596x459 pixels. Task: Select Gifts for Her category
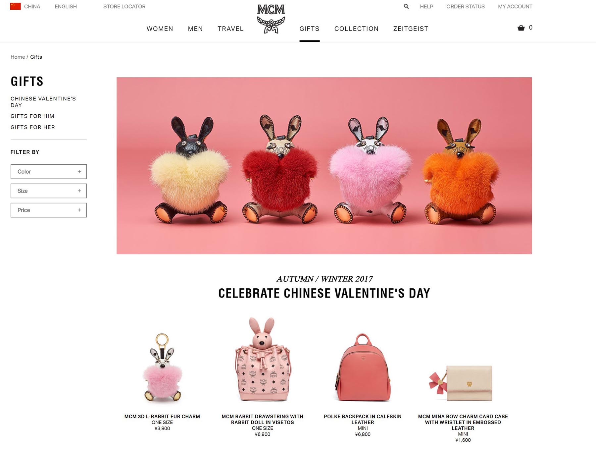(33, 127)
